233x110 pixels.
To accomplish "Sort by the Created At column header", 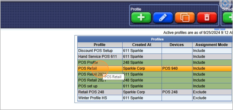I will pos(142,45).
